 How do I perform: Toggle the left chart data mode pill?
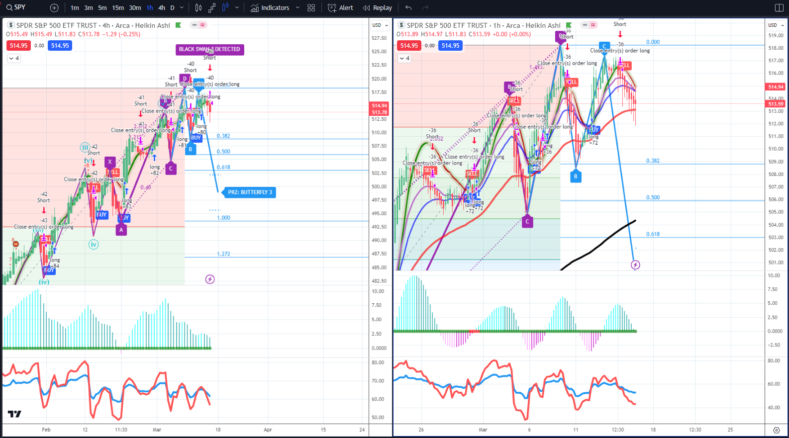198,25
